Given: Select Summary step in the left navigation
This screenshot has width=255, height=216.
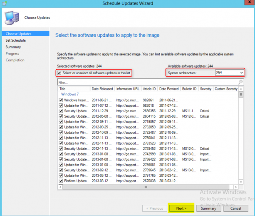Looking at the screenshot, I should 13,47.
